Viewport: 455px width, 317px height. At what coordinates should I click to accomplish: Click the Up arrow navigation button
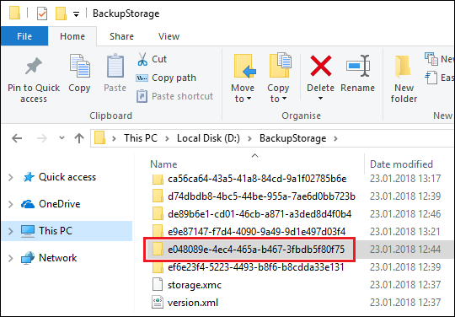point(79,138)
